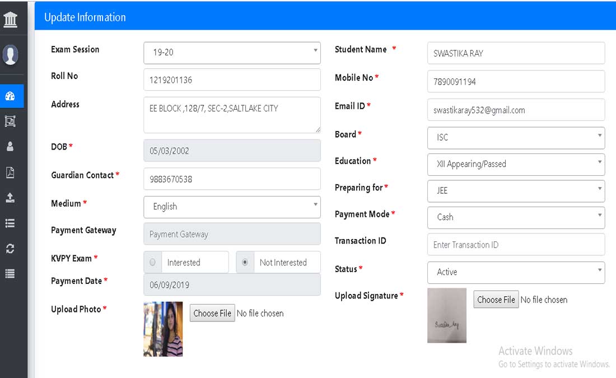The width and height of the screenshot is (616, 378).
Task: Open the bulleted list icon in sidebar
Action: coord(10,223)
